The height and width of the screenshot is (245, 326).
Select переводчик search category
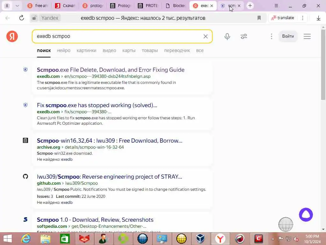click(x=177, y=50)
